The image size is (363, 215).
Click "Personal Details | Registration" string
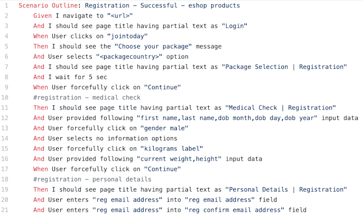tap(286, 189)
